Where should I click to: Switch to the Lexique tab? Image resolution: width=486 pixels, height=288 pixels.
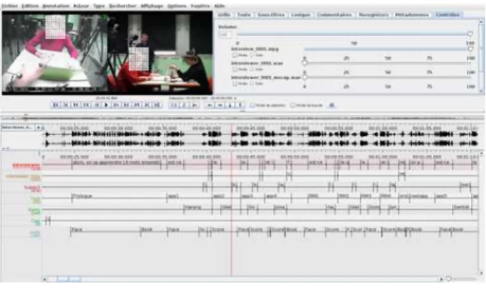300,15
